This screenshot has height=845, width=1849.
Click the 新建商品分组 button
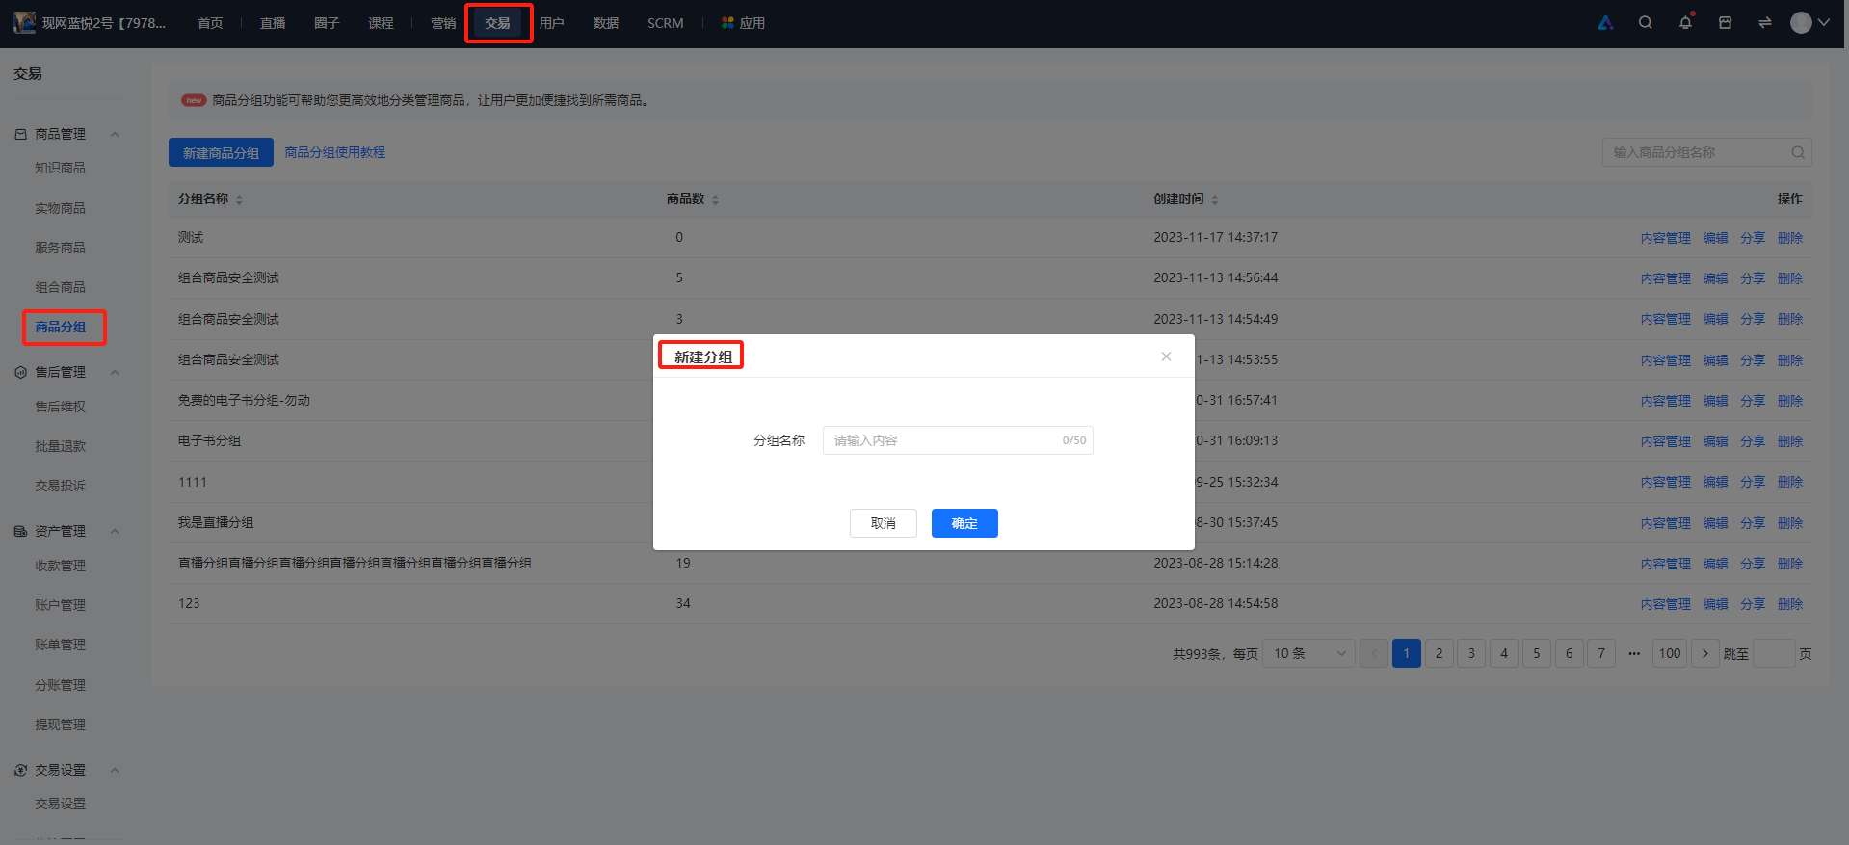(221, 152)
